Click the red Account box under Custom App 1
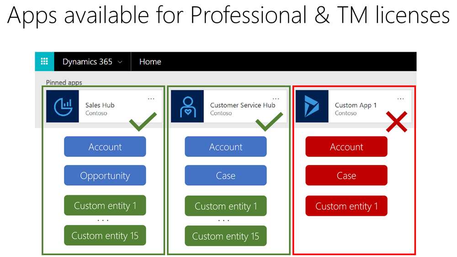This screenshot has height=257, width=457. point(346,146)
